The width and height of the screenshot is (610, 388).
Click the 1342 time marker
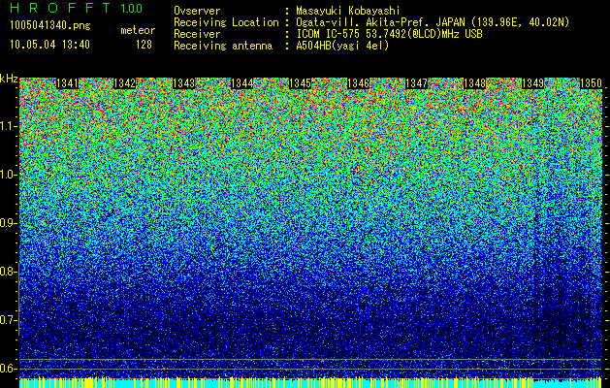[x=124, y=83]
